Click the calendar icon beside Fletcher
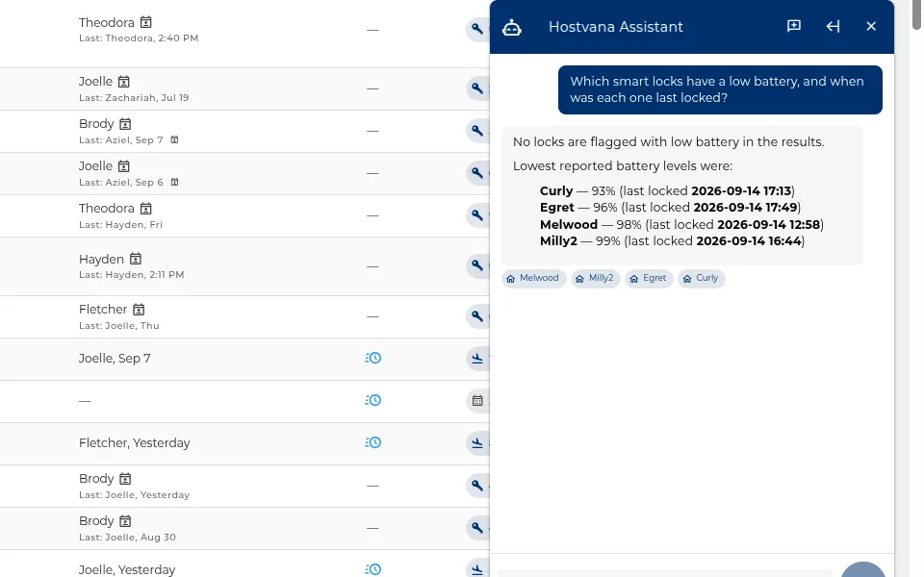 (139, 309)
